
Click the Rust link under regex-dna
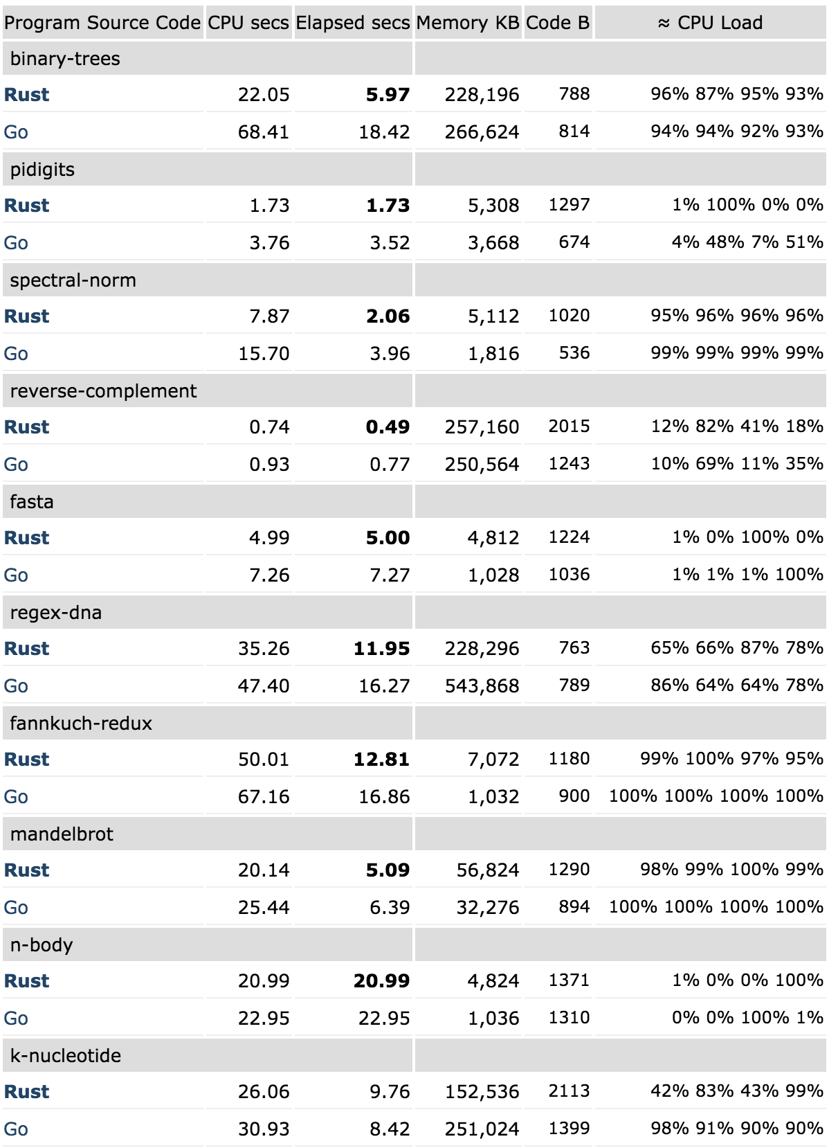click(x=26, y=649)
